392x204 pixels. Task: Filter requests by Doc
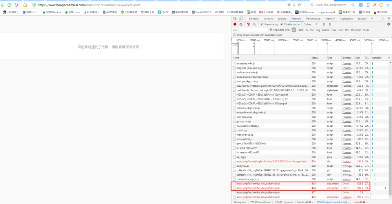(x=341, y=30)
